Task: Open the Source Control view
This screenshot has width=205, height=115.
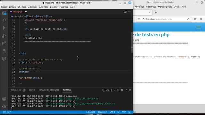Action: click(4, 28)
